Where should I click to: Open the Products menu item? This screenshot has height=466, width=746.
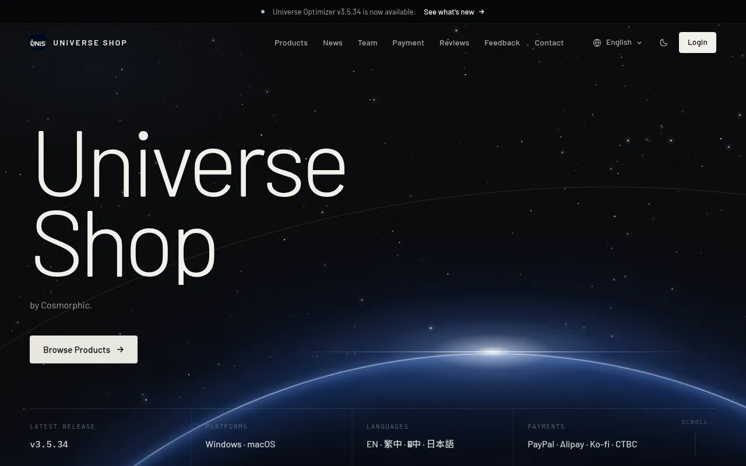(291, 43)
